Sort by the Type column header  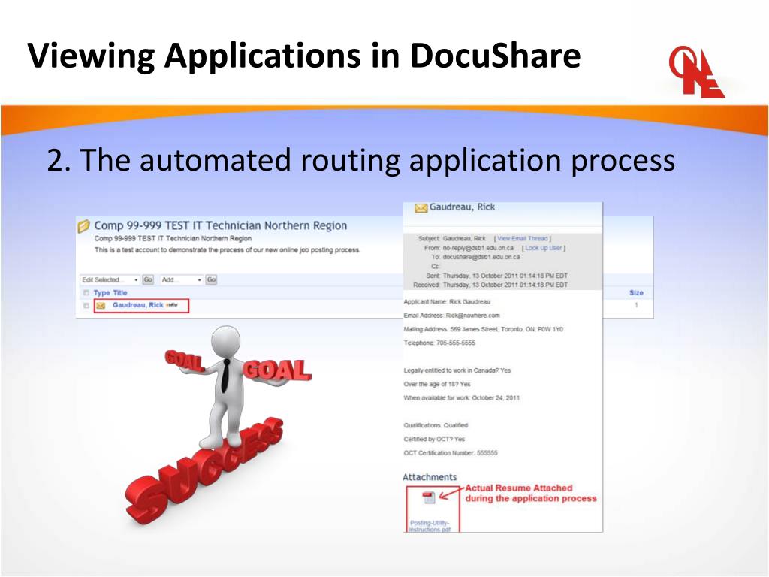pos(101,293)
